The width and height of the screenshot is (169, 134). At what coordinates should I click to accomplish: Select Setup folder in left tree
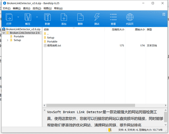point(17,40)
